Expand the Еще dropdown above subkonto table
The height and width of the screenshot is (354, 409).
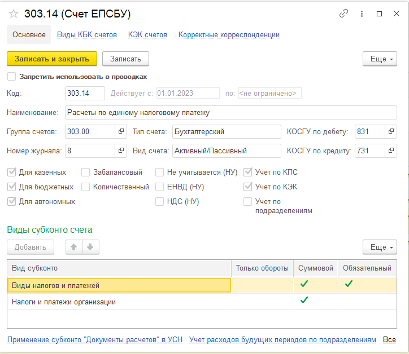pyautogui.click(x=380, y=247)
